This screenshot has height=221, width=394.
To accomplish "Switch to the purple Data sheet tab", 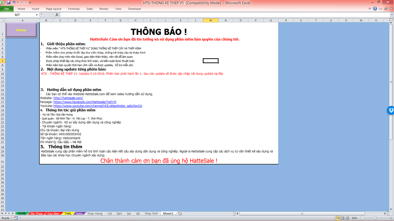I will pyautogui.click(x=79, y=214).
